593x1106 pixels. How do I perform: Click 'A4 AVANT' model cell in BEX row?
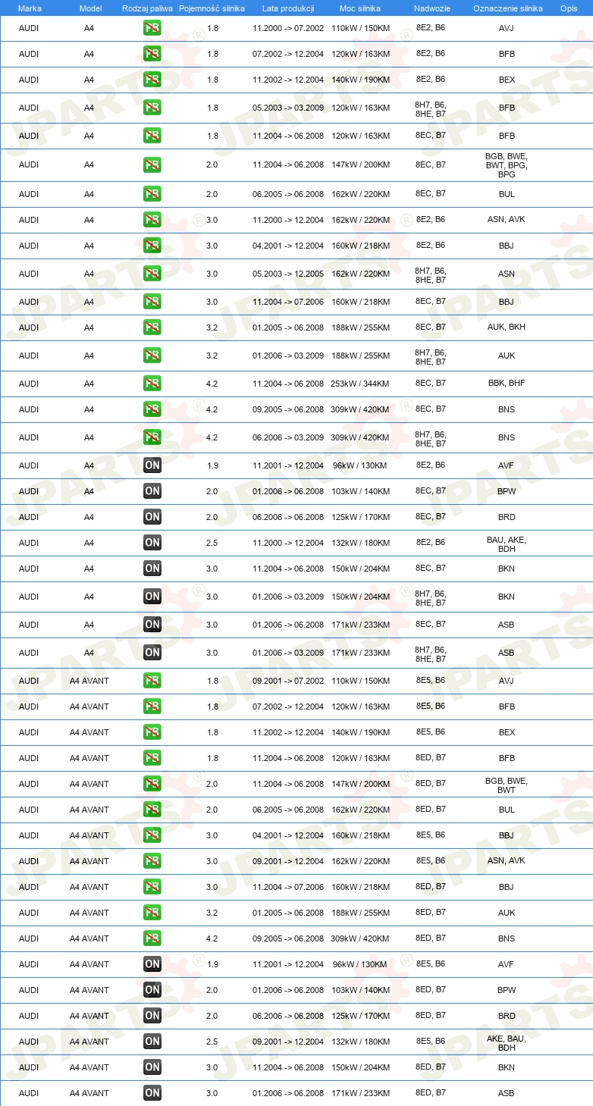[89, 732]
